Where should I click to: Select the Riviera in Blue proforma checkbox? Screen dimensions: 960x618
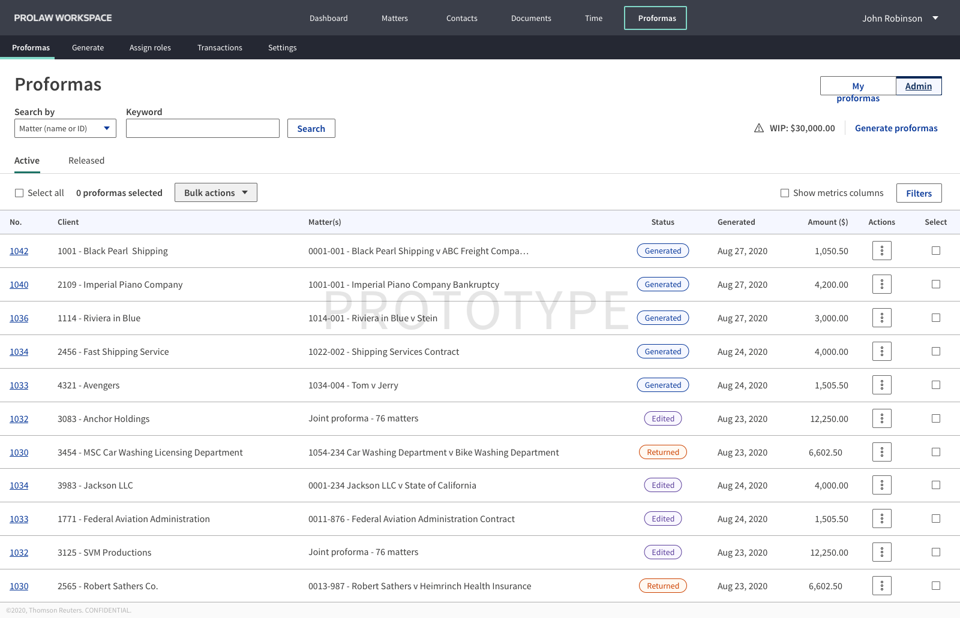[x=936, y=318]
